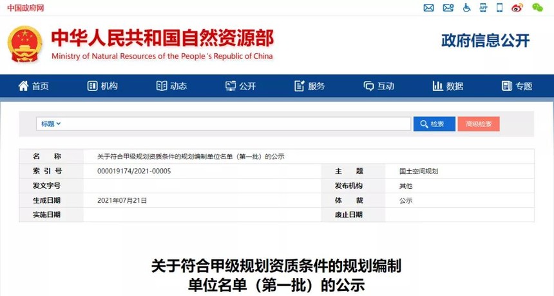Click the 公示 genre value
The width and height of the screenshot is (554, 296).
(x=406, y=200)
